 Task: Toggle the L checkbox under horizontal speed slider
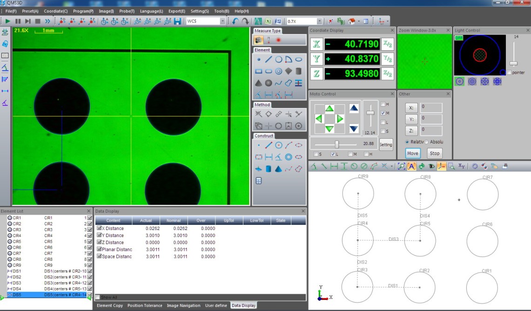pos(333,154)
